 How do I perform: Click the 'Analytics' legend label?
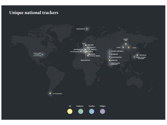pos(80,106)
